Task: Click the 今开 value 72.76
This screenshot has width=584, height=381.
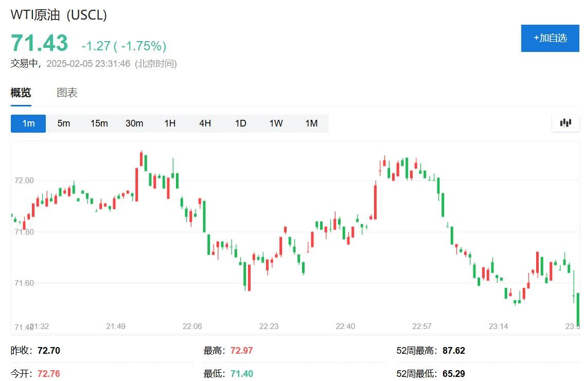Action: (49, 374)
